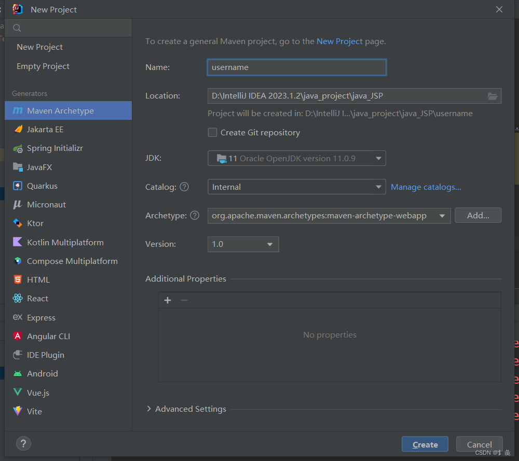
Task: Choose Maven Archetype generator
Action: tap(68, 110)
